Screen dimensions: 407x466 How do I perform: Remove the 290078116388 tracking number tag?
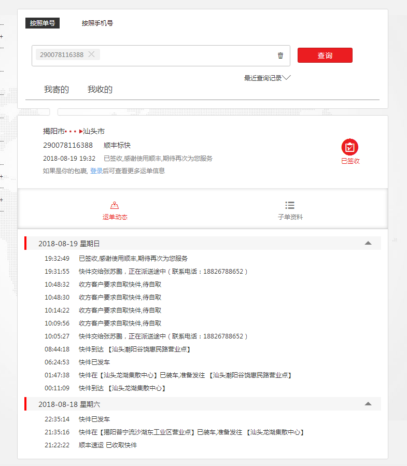92,54
